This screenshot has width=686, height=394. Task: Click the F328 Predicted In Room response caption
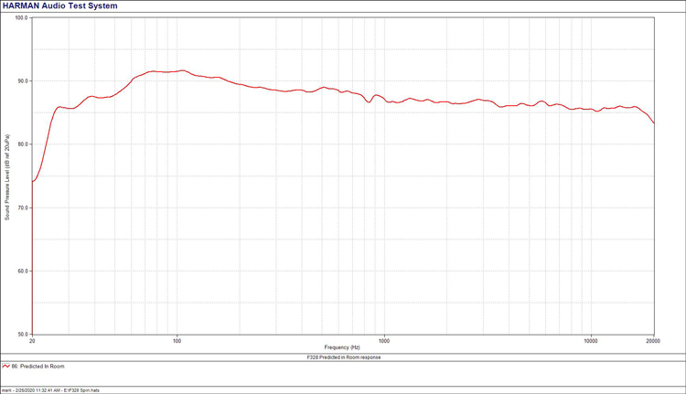point(343,357)
